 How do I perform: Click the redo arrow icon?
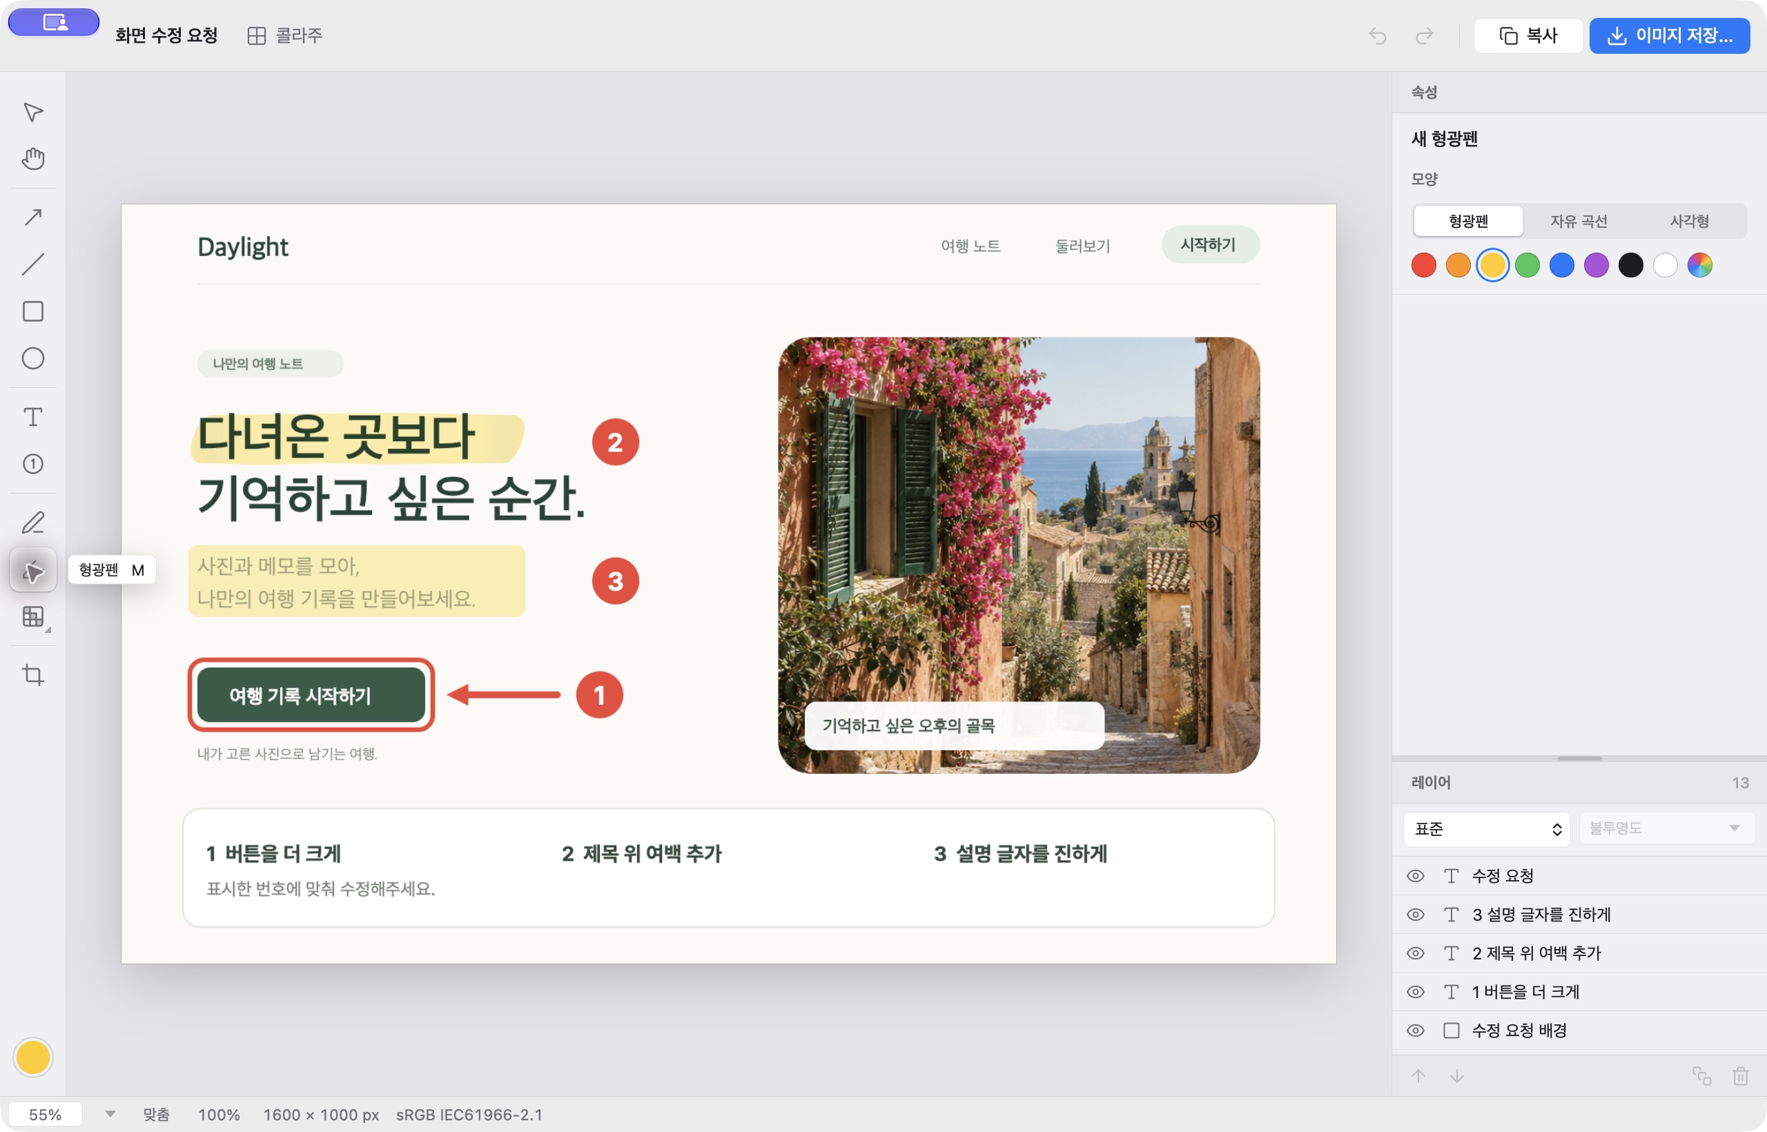(1425, 36)
